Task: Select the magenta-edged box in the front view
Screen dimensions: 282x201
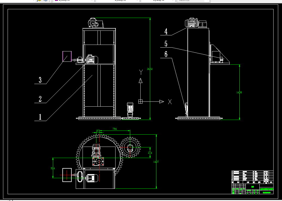Action: pyautogui.click(x=67, y=56)
